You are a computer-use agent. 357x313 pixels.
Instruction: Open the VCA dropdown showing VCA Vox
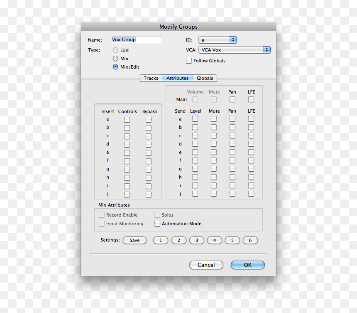235,50
